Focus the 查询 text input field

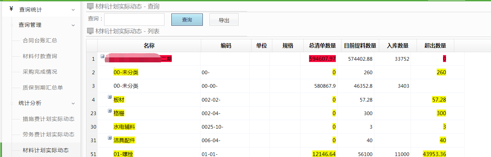pyautogui.click(x=134, y=19)
